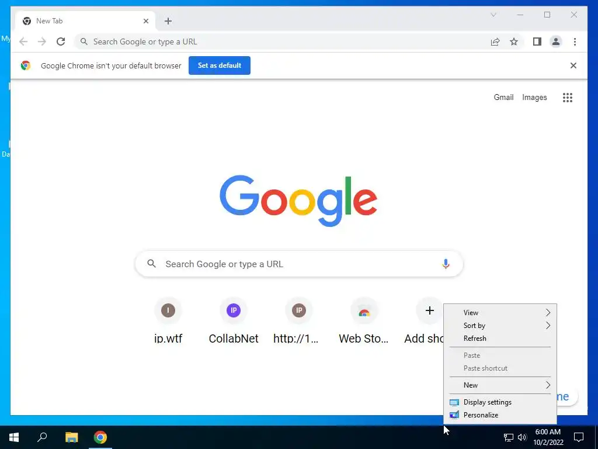Expand View submenu in context menu

pyautogui.click(x=500, y=312)
